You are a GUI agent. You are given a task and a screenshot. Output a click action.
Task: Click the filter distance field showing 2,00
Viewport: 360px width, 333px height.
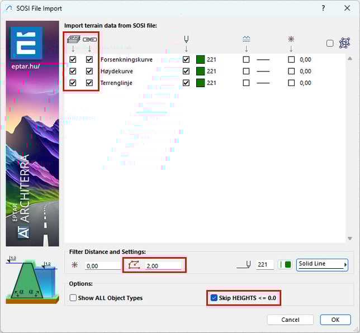coord(163,266)
